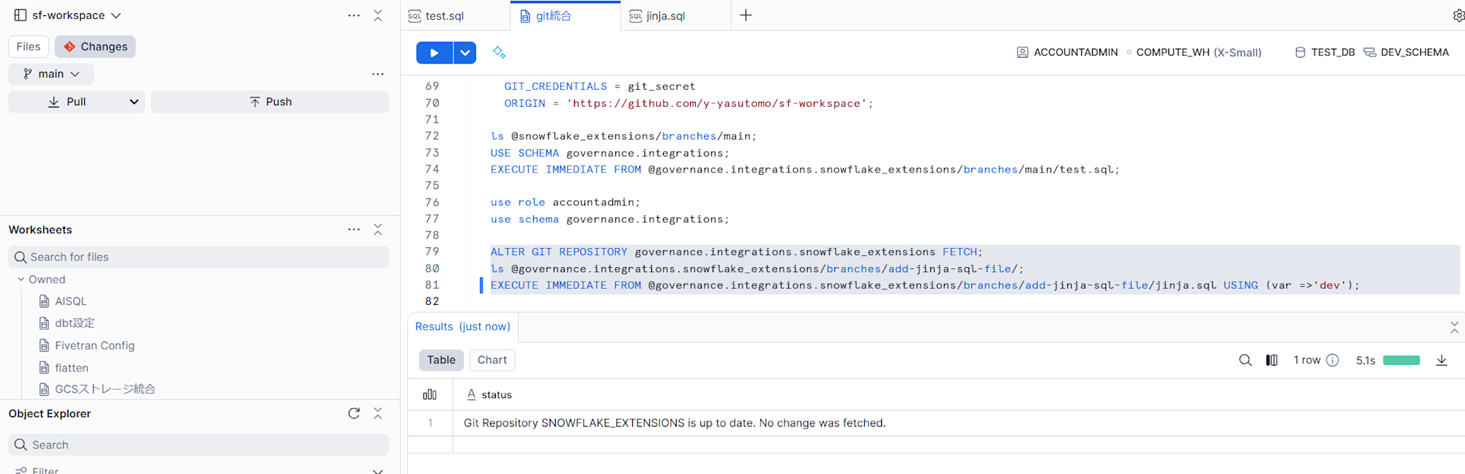Focus the Search for files field
Viewport: 1465px width, 474px height.
(199, 257)
